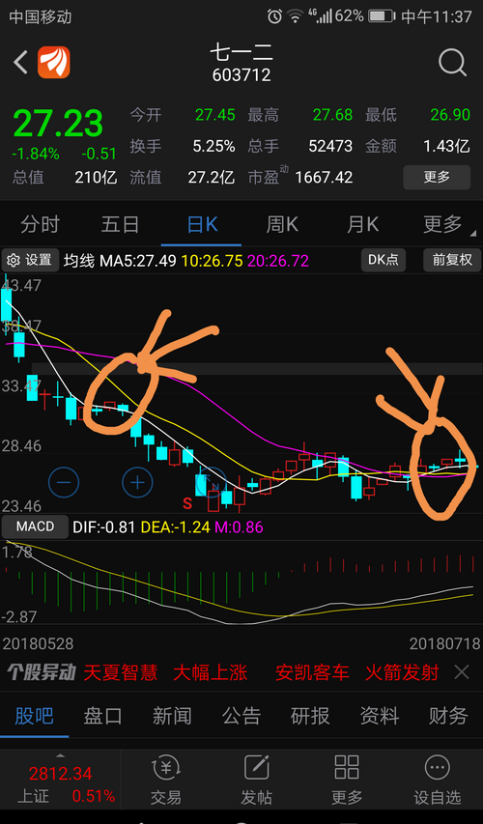Tap the 总手 volume 52473
The height and width of the screenshot is (824, 483).
pos(330,146)
